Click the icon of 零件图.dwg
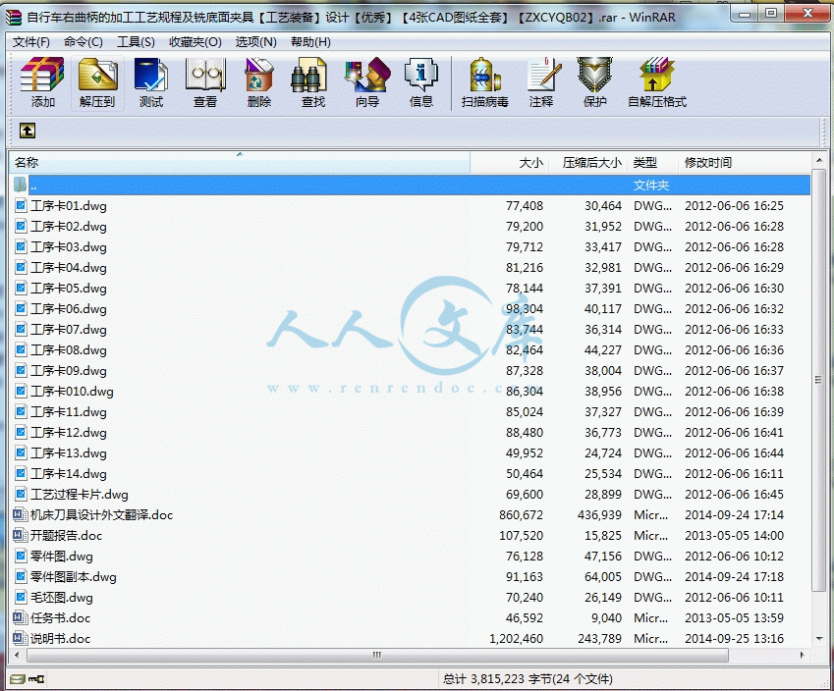 pos(21,556)
